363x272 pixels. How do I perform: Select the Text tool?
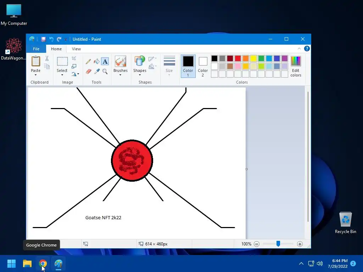click(105, 61)
